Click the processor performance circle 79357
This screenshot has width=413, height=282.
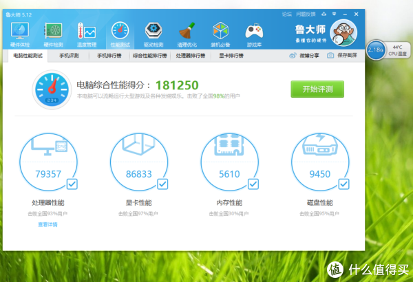point(48,162)
